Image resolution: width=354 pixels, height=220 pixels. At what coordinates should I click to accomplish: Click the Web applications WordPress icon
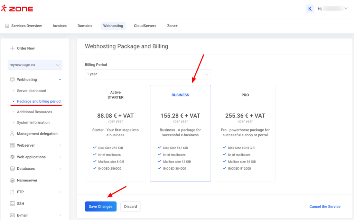coord(12,157)
